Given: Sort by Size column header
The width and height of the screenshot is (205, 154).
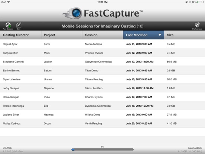Looking at the screenshot, I should click(x=185, y=35).
